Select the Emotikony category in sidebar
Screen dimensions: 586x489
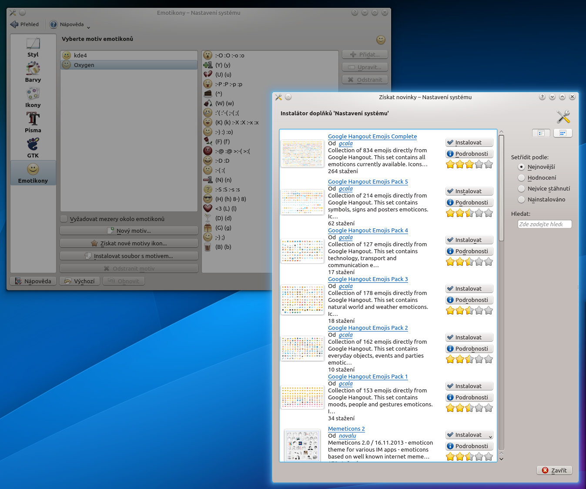pyautogui.click(x=33, y=173)
